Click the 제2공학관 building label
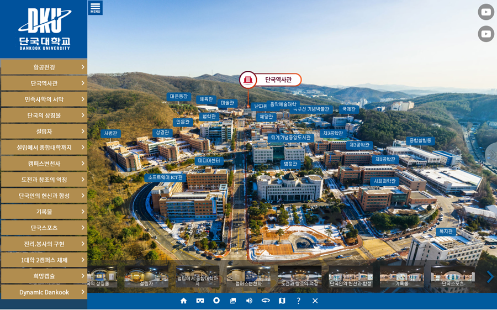 [x=359, y=145]
